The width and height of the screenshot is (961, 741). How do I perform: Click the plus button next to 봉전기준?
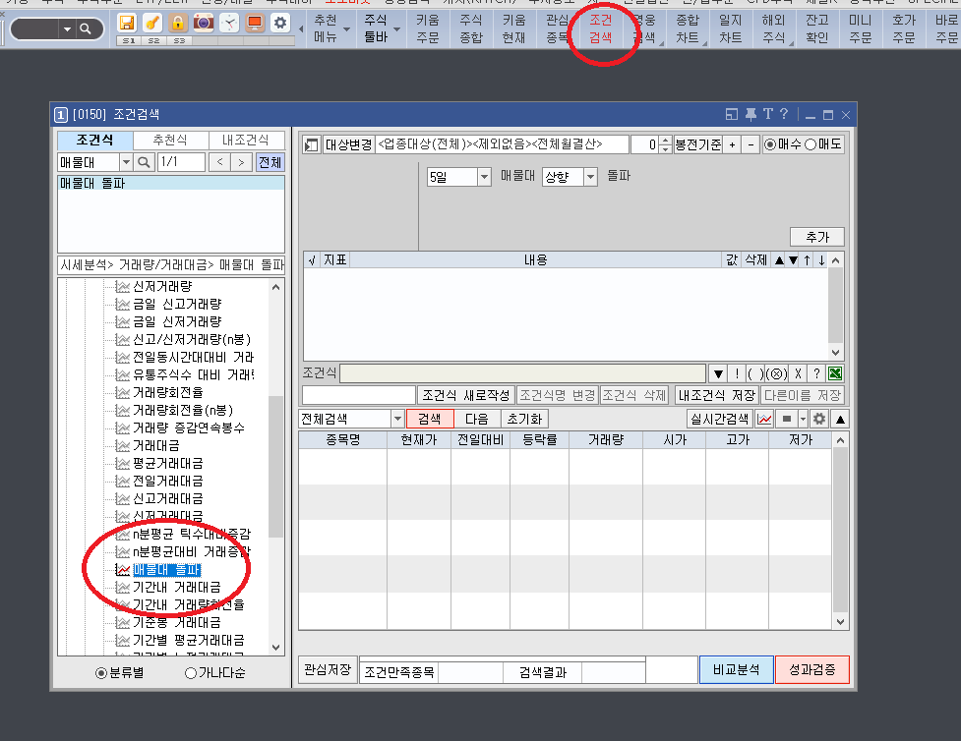point(732,144)
